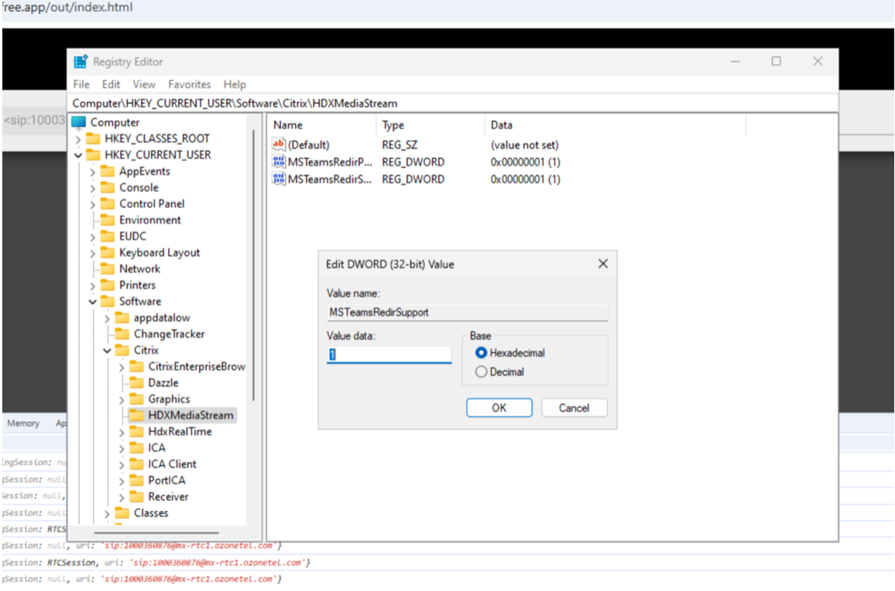Expand the Classes key
This screenshot has width=895, height=591.
coord(108,514)
